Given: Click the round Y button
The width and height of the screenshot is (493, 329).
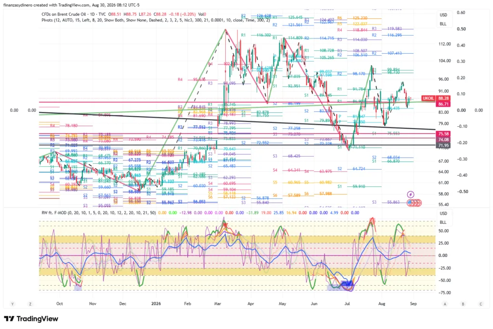Looking at the screenshot, I should click(x=12, y=304).
